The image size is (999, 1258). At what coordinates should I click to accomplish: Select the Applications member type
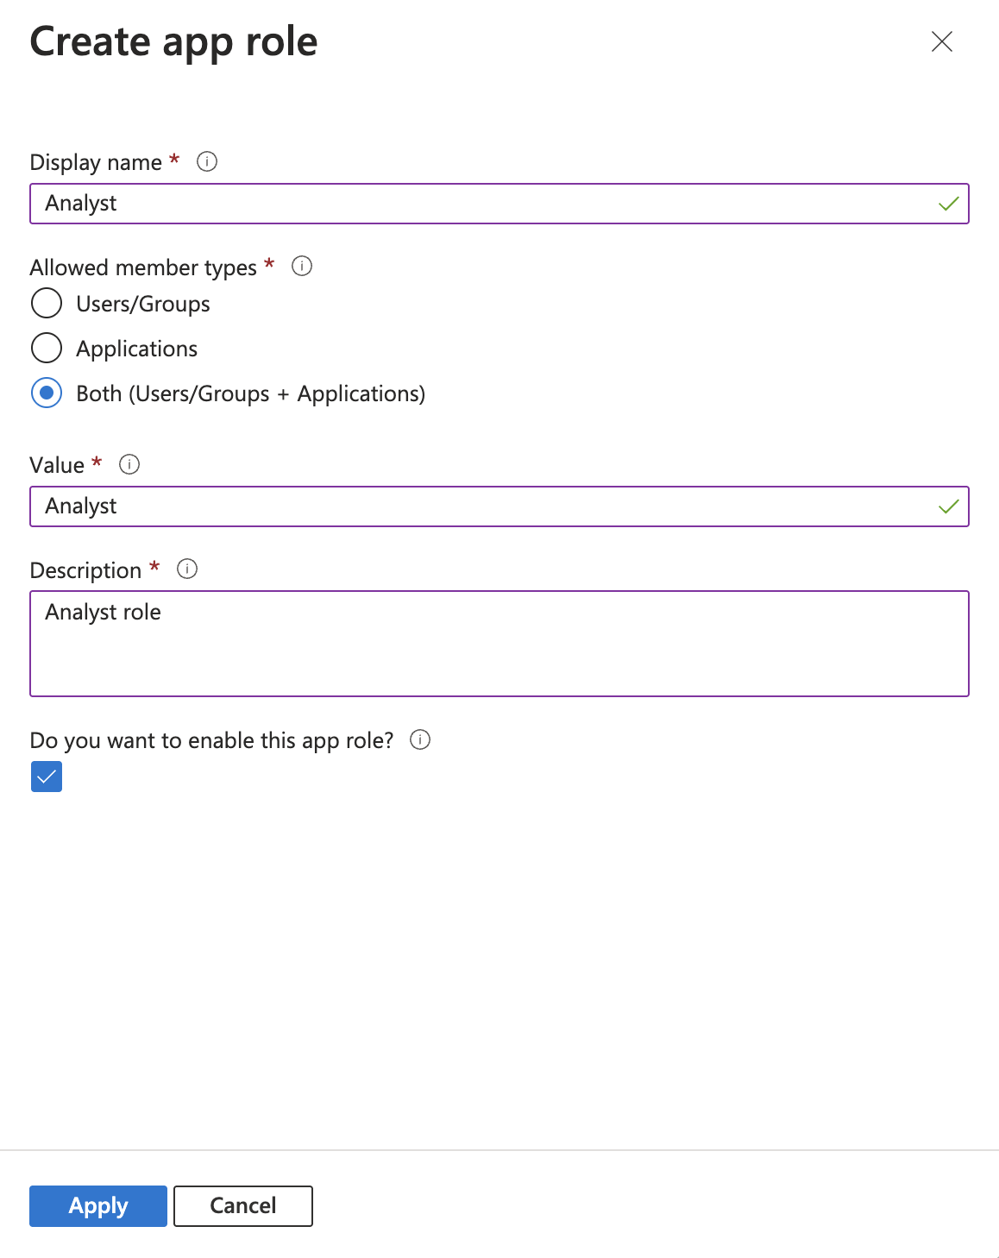(47, 348)
